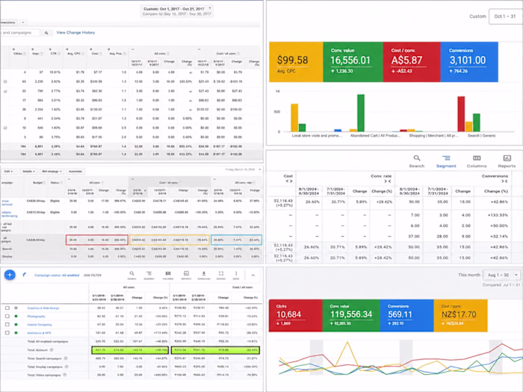Click in the campaigns search field
This screenshot has width=523, height=392.
[20, 33]
